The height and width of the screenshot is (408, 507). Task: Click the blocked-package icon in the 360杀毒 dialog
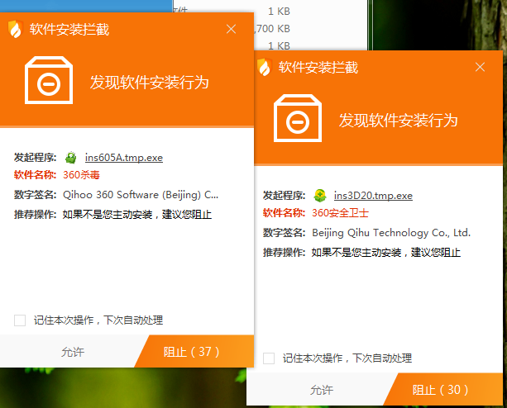click(x=49, y=80)
